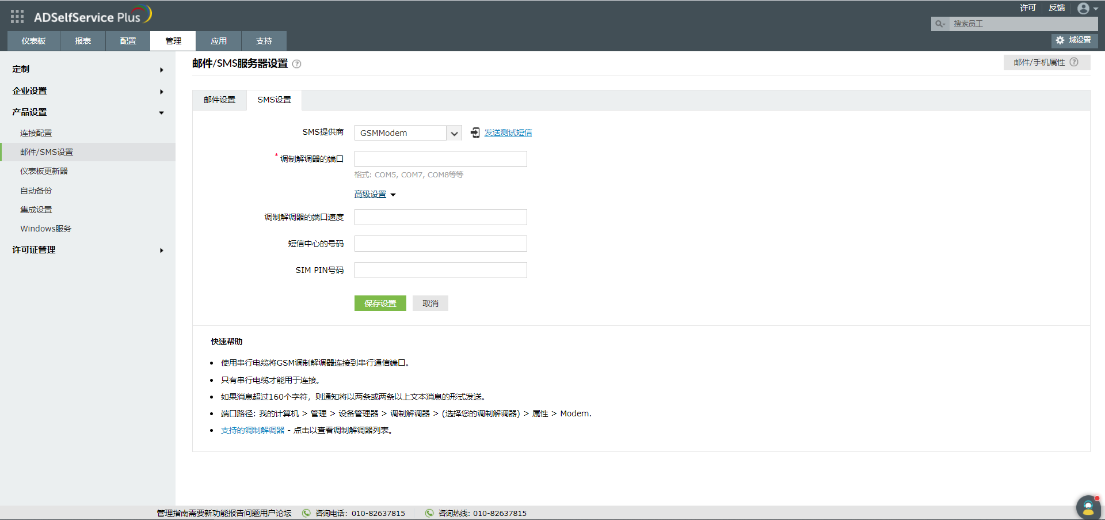The width and height of the screenshot is (1105, 520).
Task: Open 集成设置 in the sidebar
Action: pos(36,210)
